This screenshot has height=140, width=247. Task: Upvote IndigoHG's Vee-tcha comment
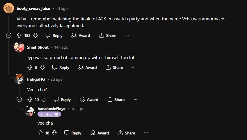click(x=29, y=100)
